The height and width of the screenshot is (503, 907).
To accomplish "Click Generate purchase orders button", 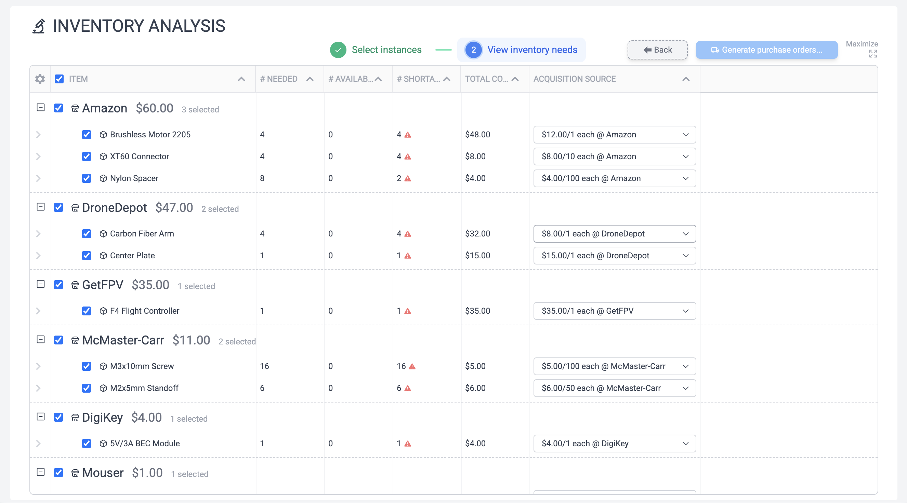I will point(766,50).
